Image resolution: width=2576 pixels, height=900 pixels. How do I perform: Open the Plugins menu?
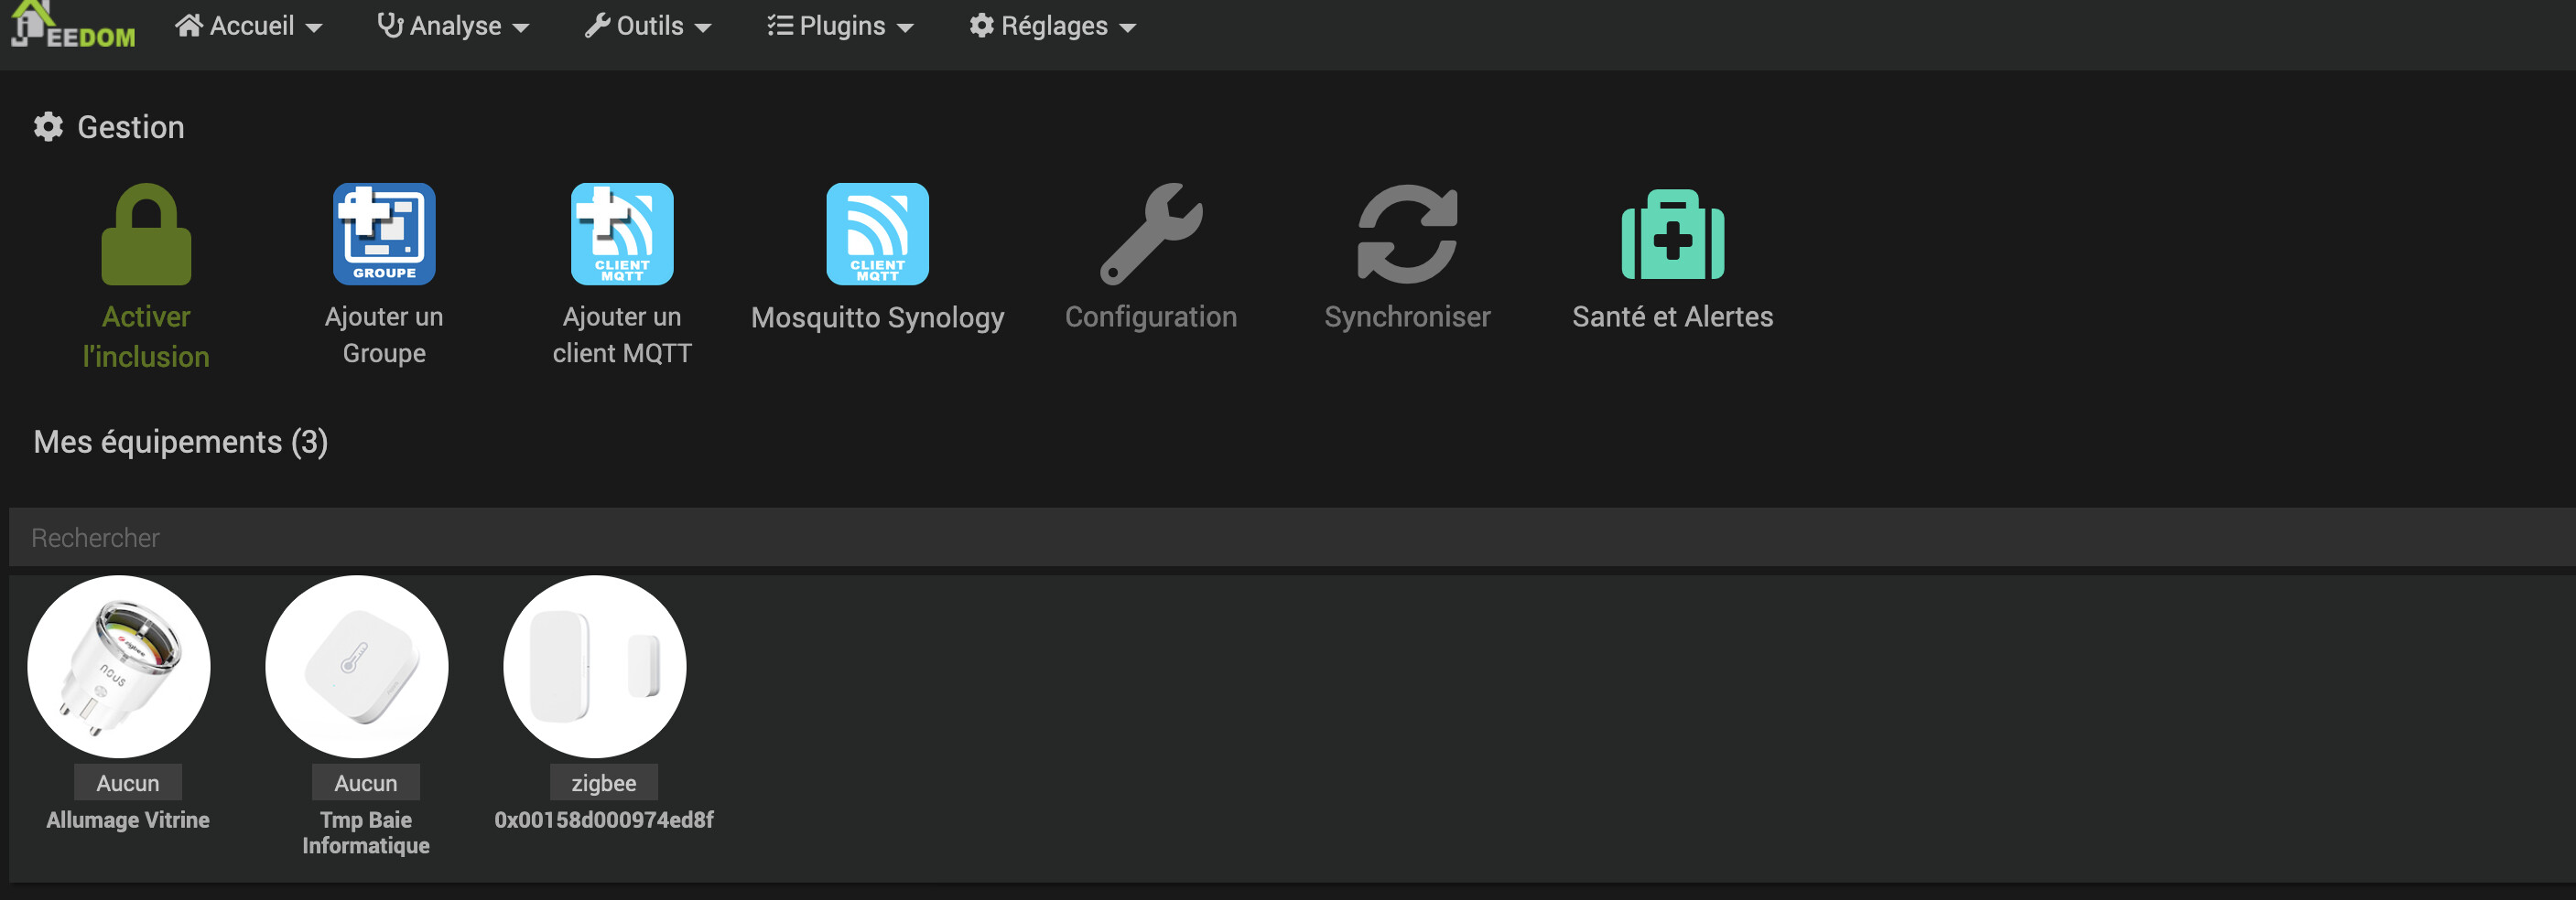pyautogui.click(x=840, y=26)
